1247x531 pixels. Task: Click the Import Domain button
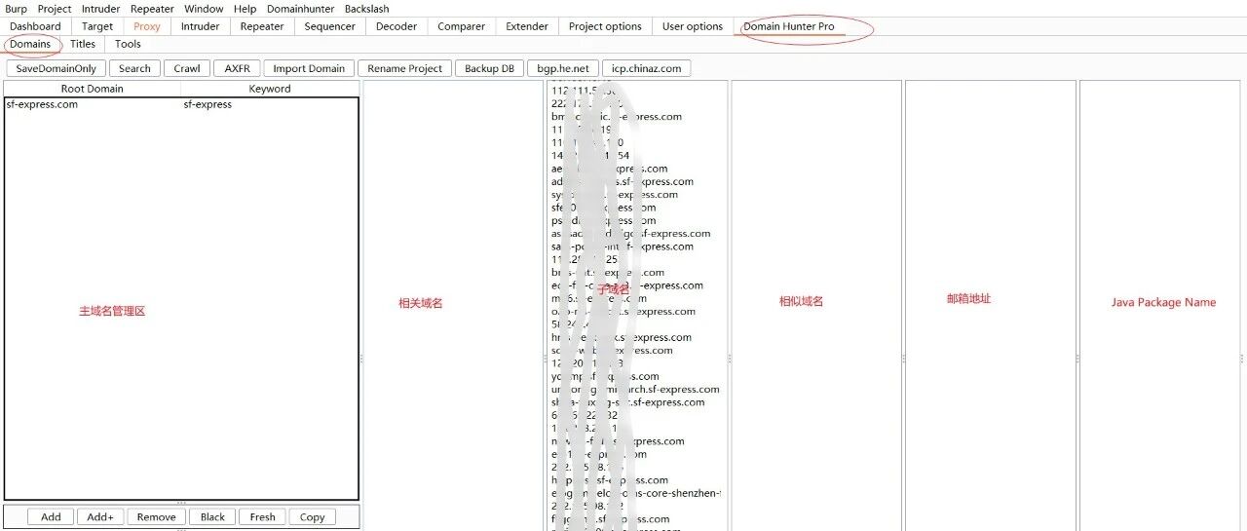309,68
